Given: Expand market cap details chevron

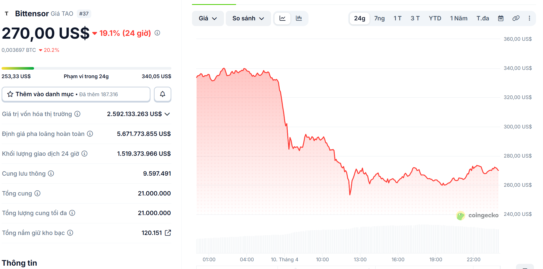Looking at the screenshot, I should click(x=167, y=114).
